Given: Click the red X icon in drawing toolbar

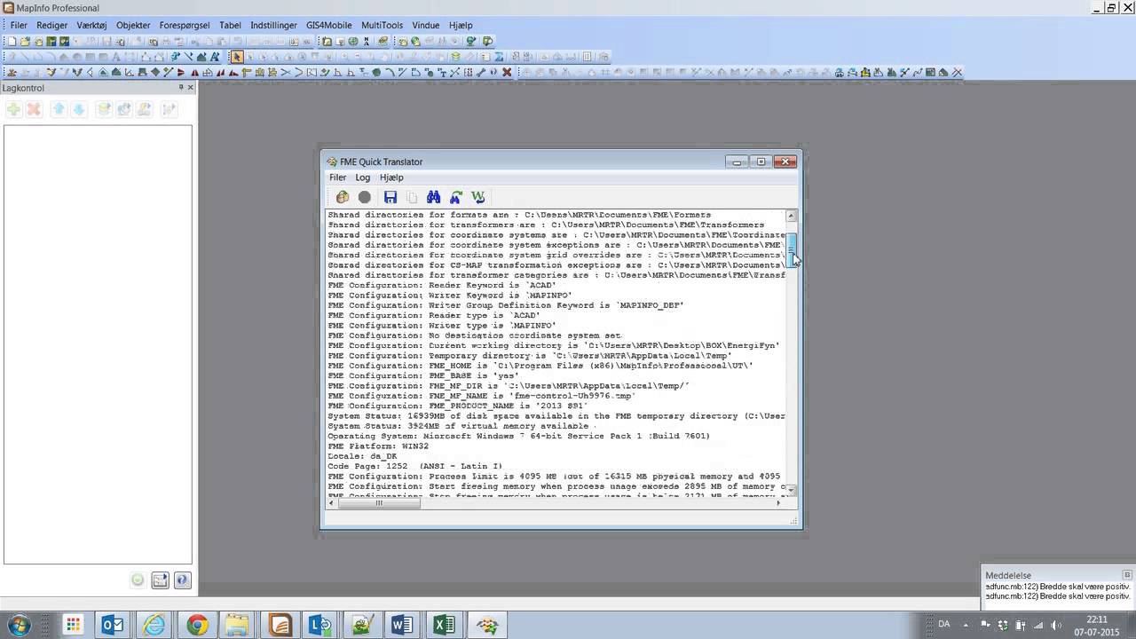Looking at the screenshot, I should 507,72.
